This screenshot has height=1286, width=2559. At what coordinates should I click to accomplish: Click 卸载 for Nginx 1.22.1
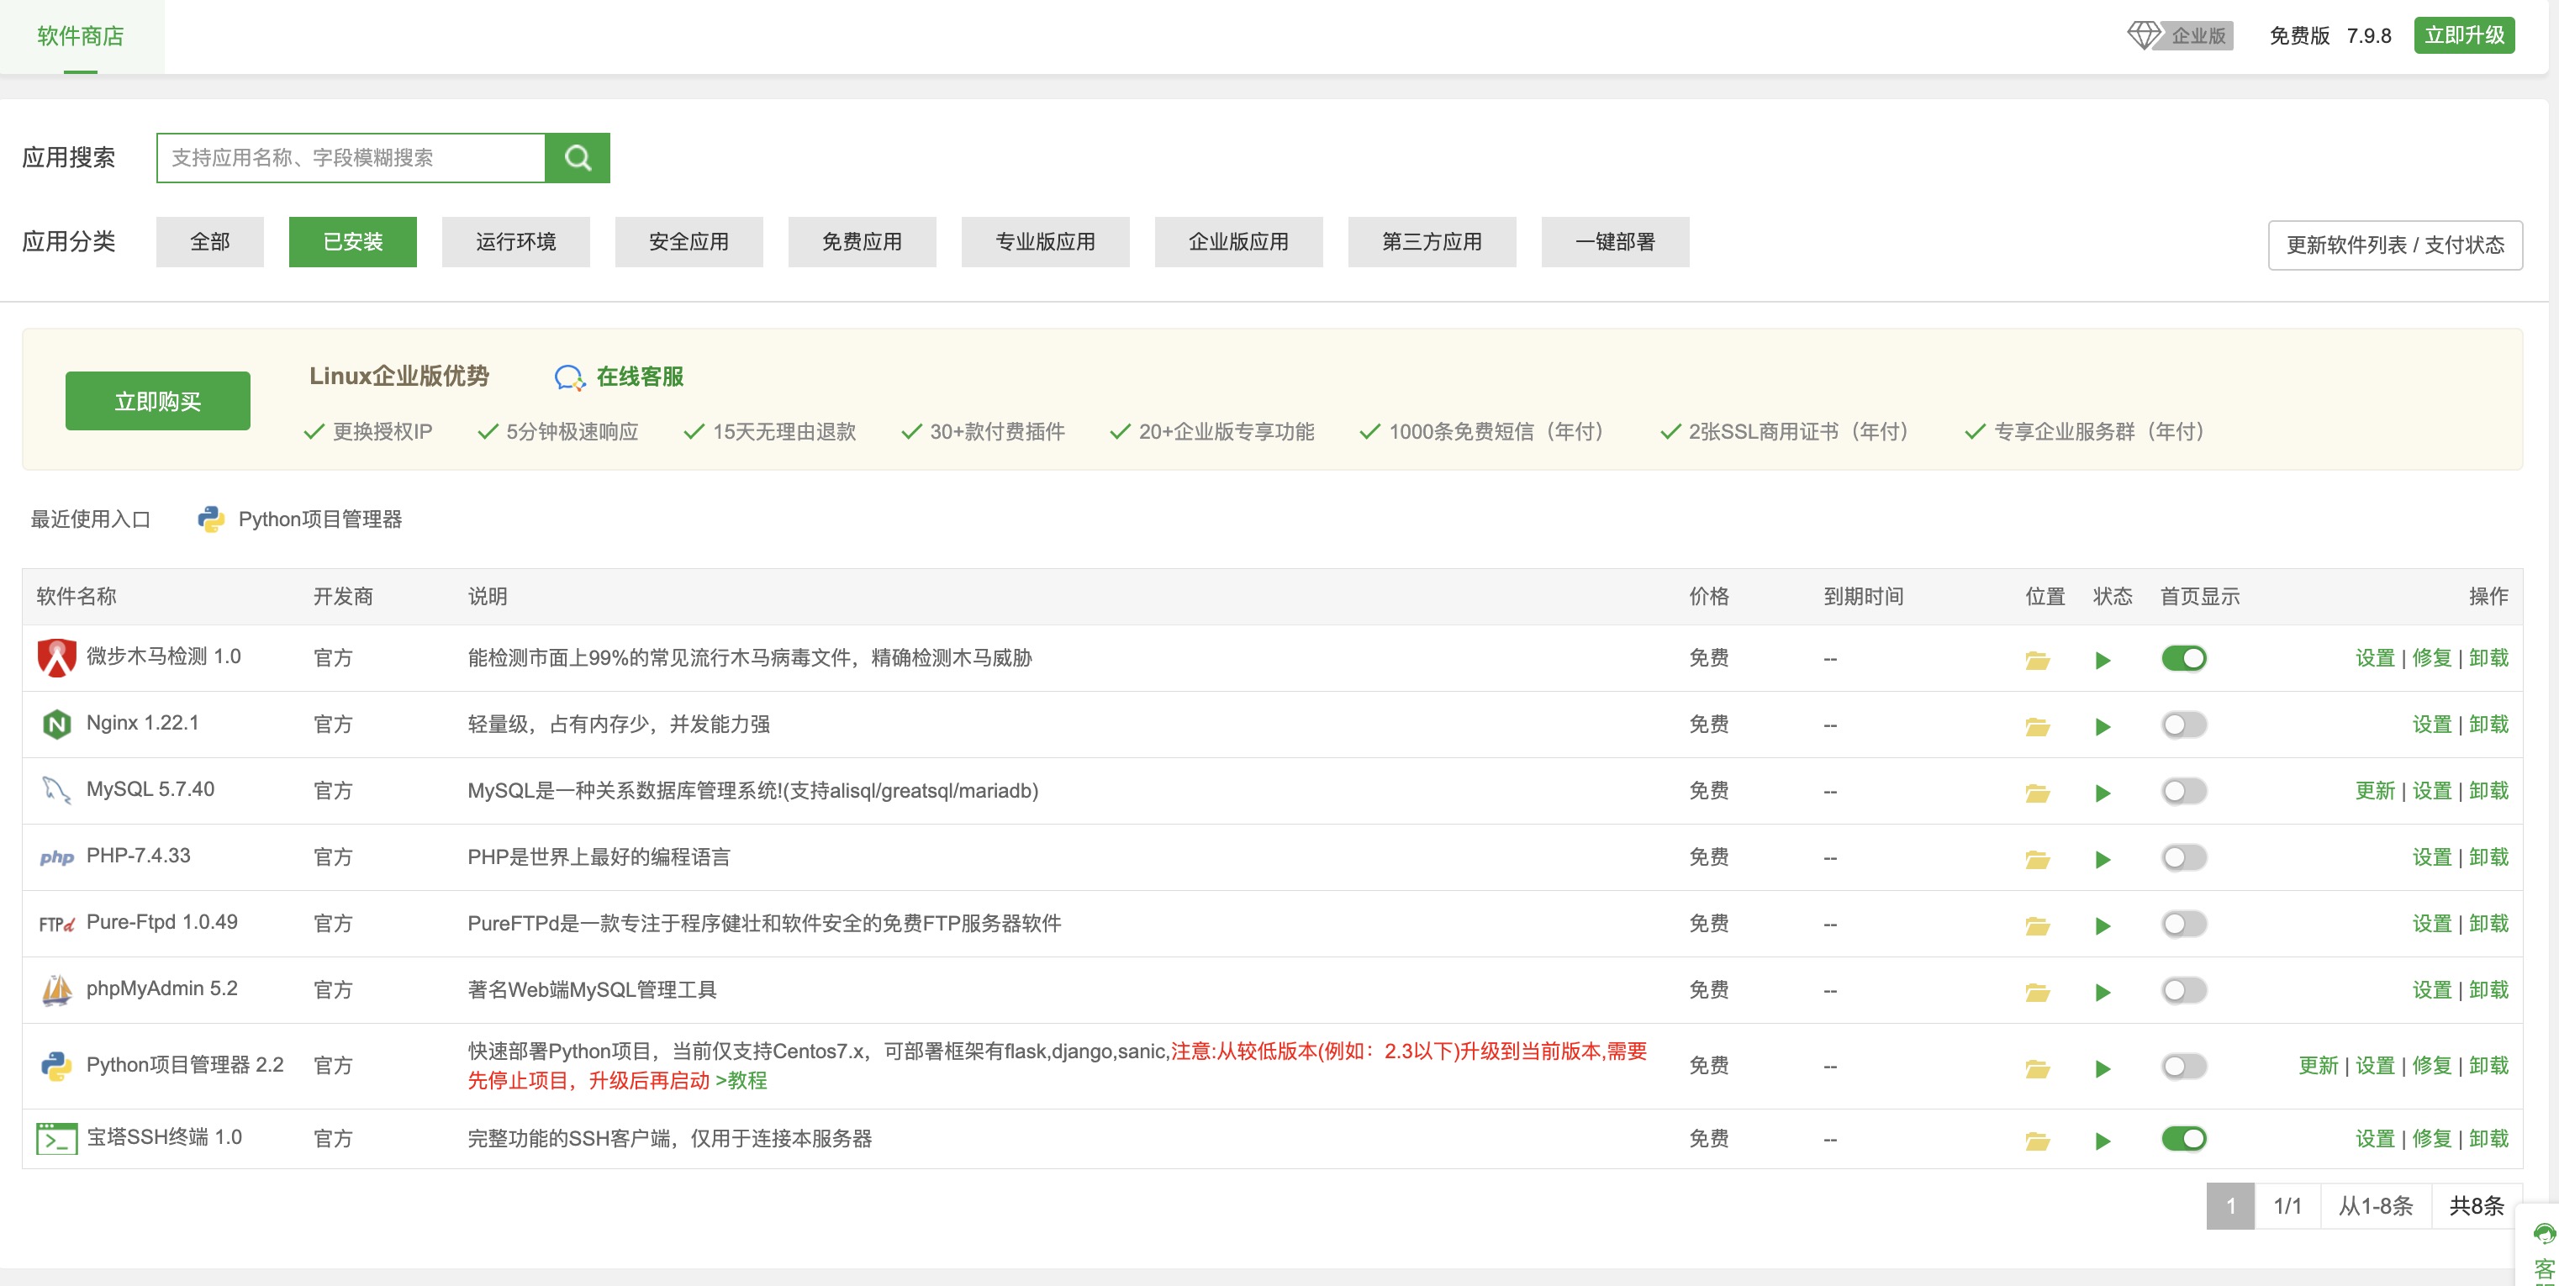tap(2488, 725)
